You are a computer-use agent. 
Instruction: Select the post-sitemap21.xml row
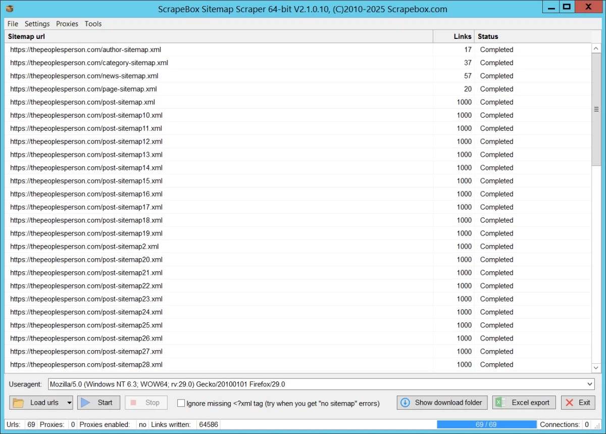point(298,273)
